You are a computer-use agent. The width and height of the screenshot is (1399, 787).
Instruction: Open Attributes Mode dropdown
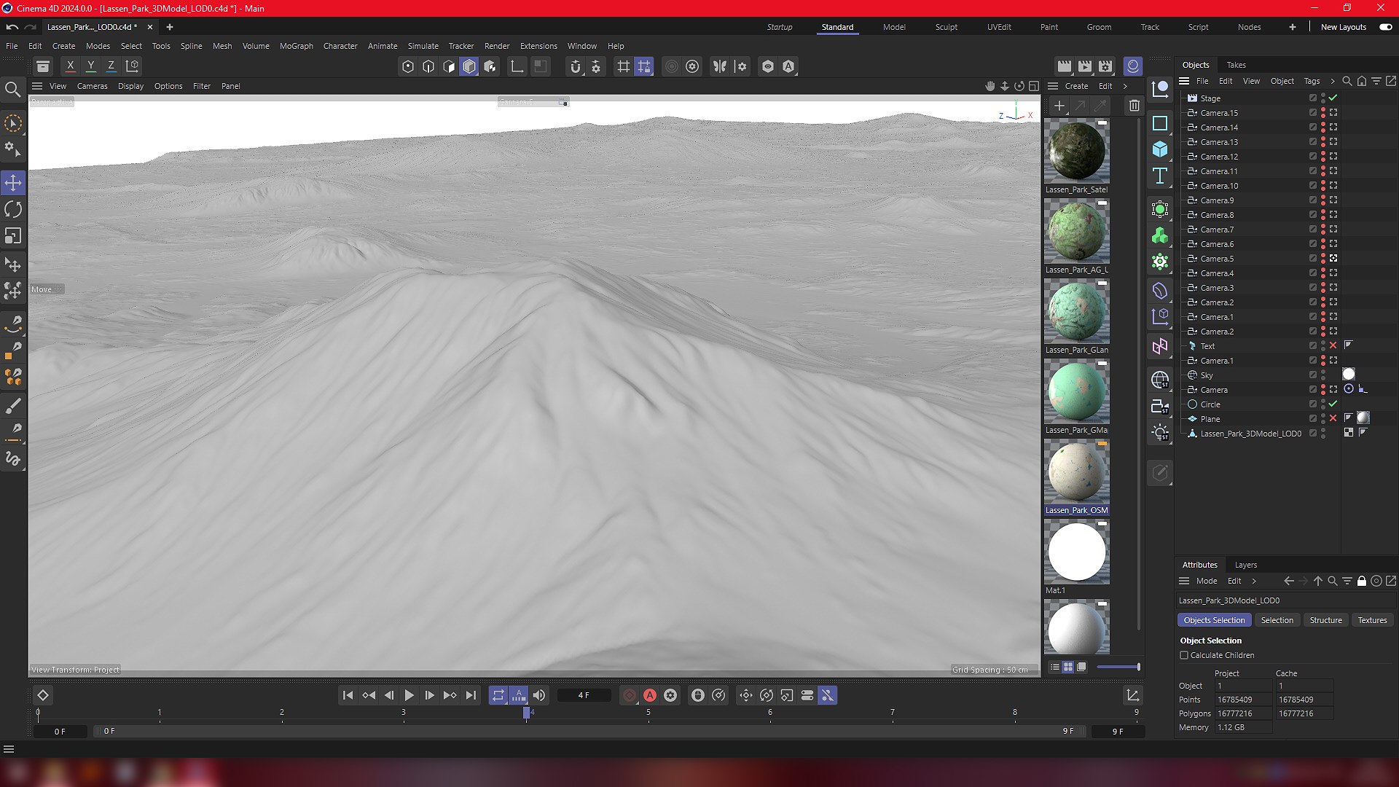point(1207,581)
